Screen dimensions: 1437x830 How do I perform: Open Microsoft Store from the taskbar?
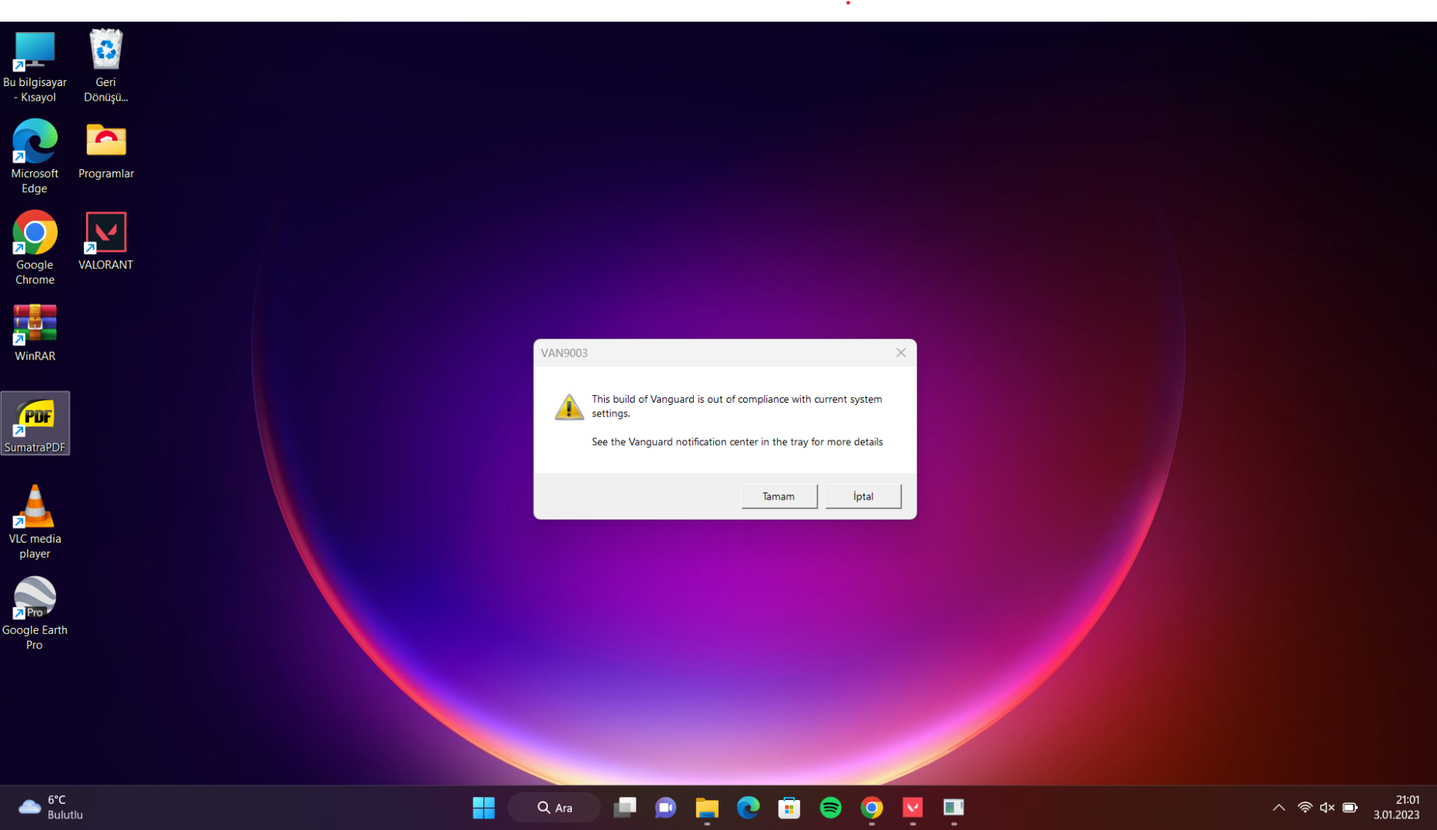pos(789,808)
